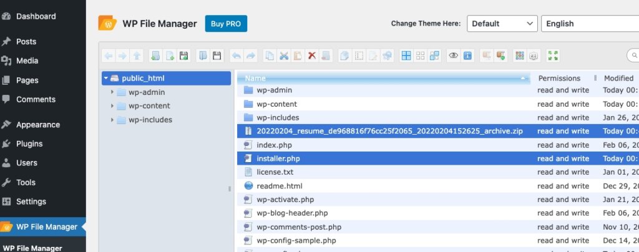Open the language dropdown showing English
639x252 pixels.
(590, 24)
